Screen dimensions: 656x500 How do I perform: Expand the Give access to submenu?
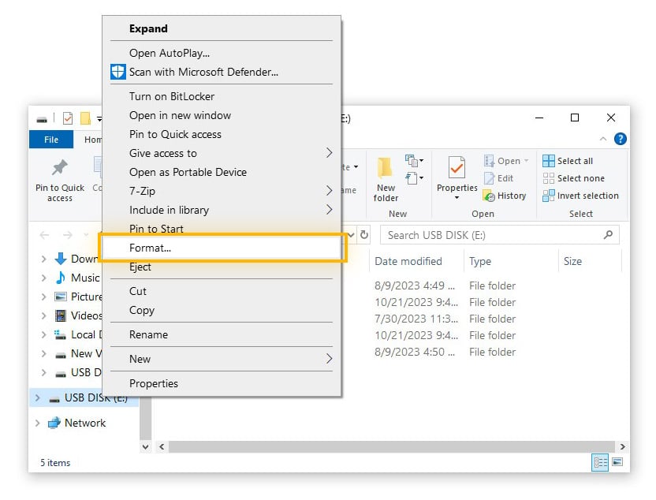pyautogui.click(x=163, y=153)
